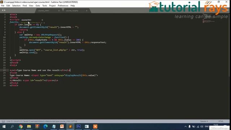
Task: Click the 'Result:' span line
Action: click(34, 81)
